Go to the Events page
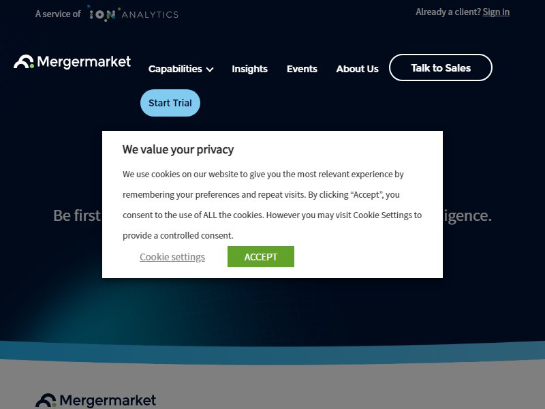The height and width of the screenshot is (409, 545). (x=302, y=69)
